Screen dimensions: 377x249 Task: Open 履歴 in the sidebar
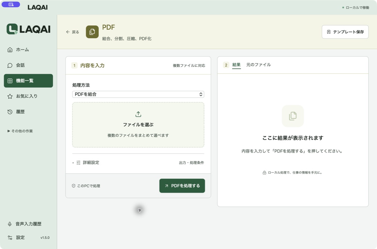[x=28, y=112]
